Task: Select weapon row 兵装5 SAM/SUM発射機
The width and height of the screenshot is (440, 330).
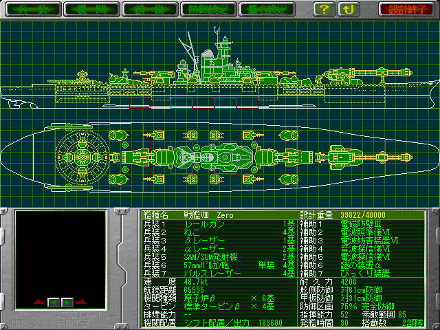Action: click(219, 256)
